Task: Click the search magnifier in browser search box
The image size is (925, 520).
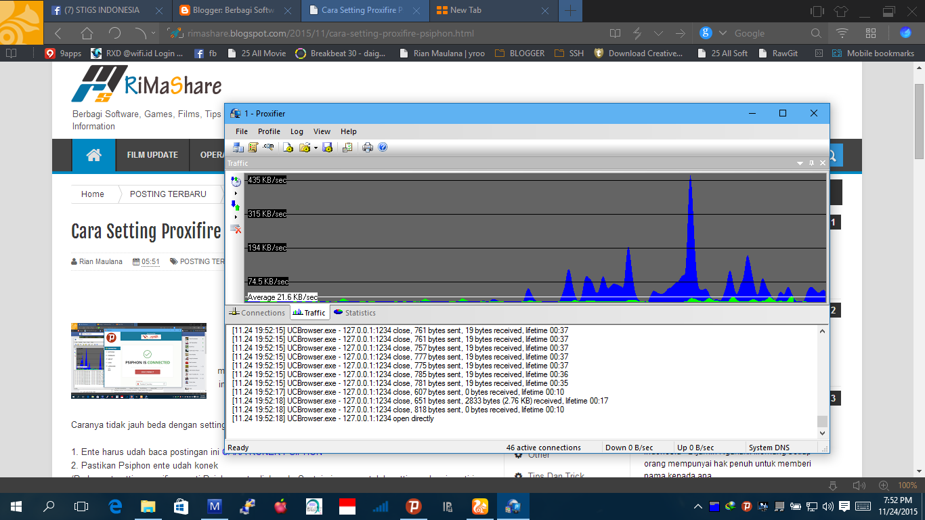Action: tap(816, 33)
